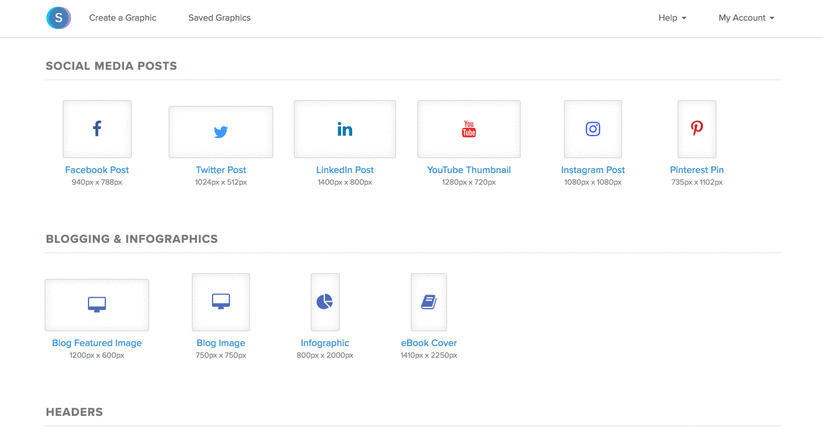Viewport: 823px width, 432px height.
Task: Click the Blog Featured Image link
Action: click(x=97, y=343)
